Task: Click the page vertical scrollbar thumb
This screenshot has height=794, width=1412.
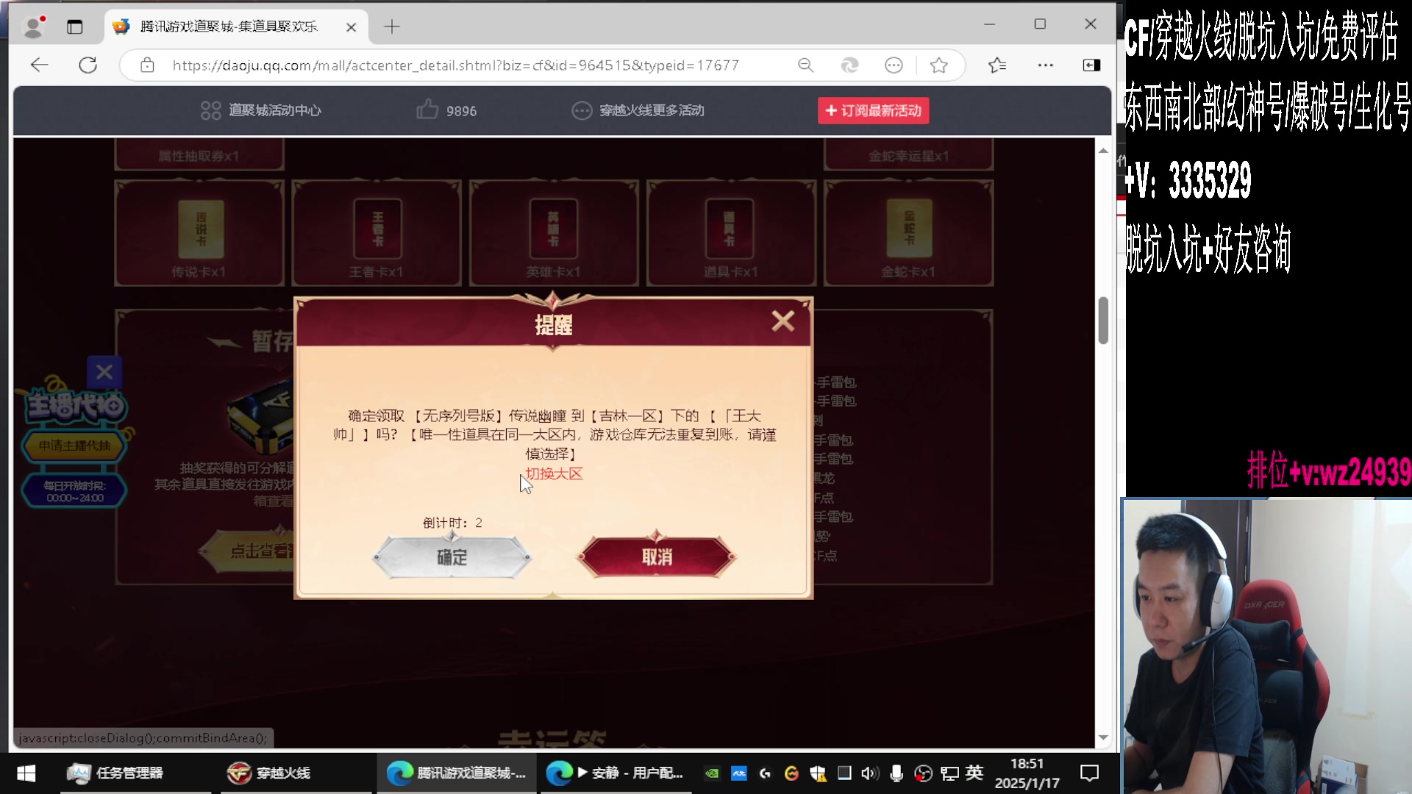Action: click(1103, 320)
